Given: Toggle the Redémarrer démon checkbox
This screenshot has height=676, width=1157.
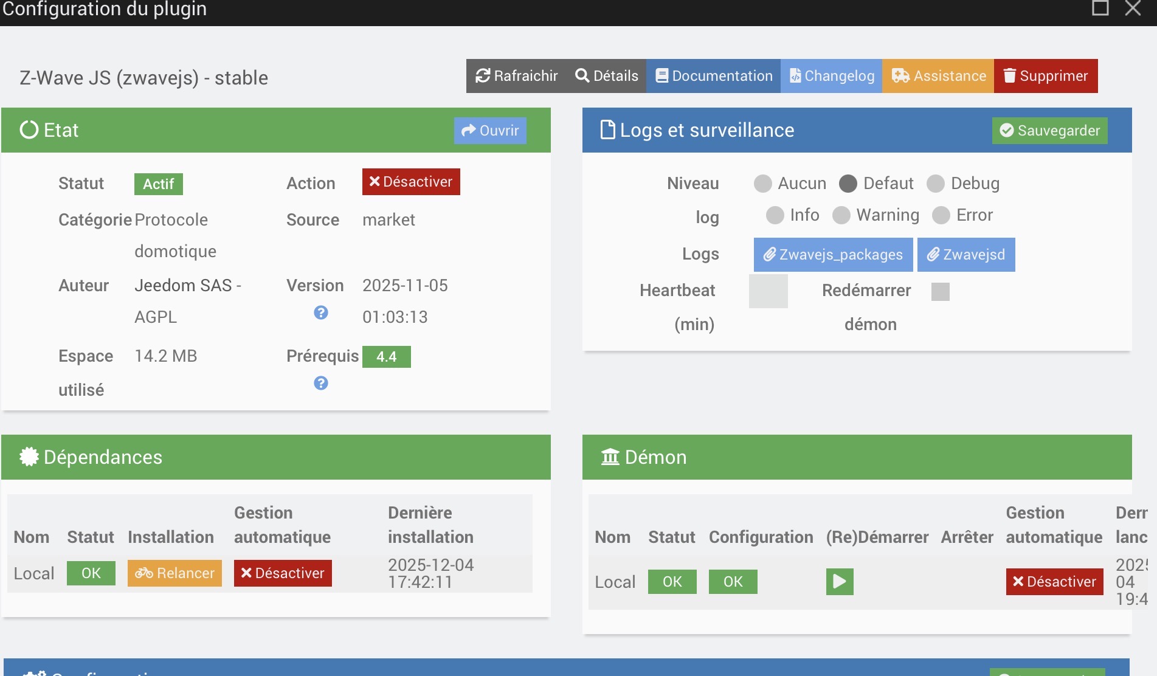Looking at the screenshot, I should click(x=940, y=292).
